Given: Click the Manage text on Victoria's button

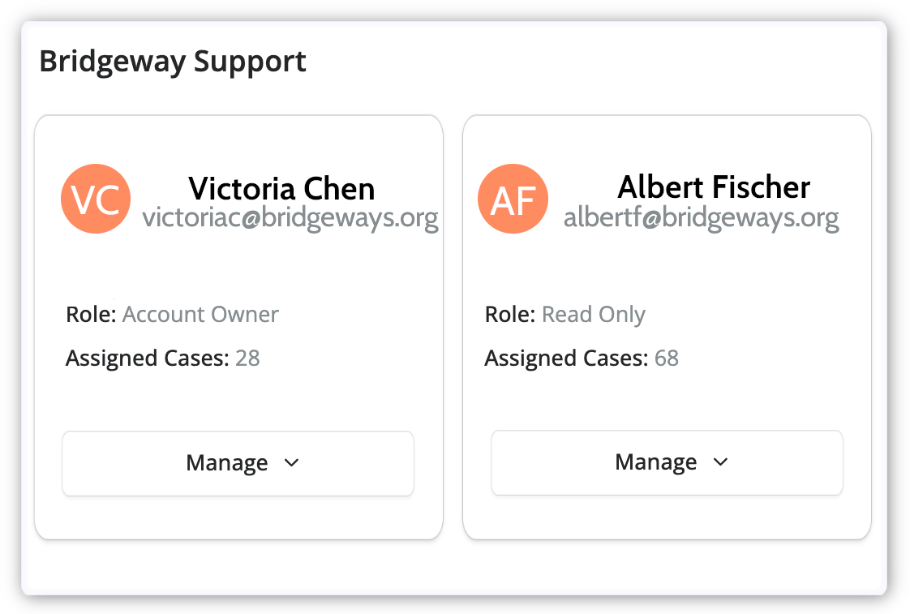Looking at the screenshot, I should (227, 463).
